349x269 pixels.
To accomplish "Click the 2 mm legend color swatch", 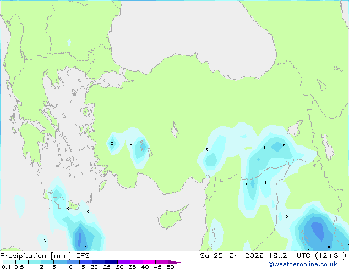I will 47,262.
